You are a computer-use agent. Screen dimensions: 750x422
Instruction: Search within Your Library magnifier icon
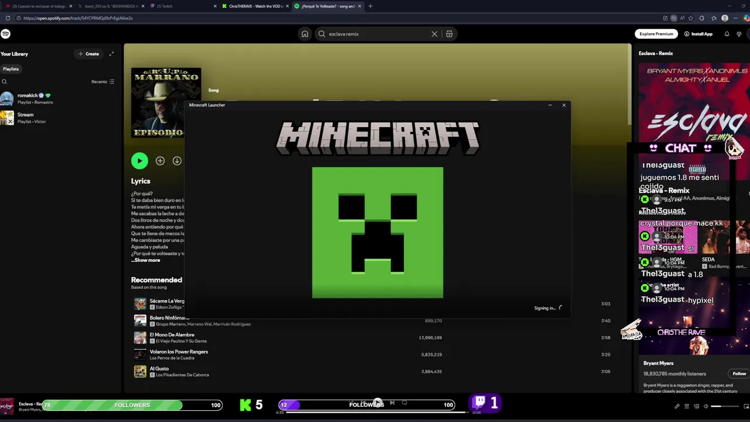pyautogui.click(x=4, y=81)
